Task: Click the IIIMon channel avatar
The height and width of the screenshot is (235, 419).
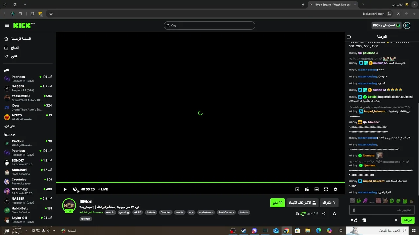Action: point(69,205)
